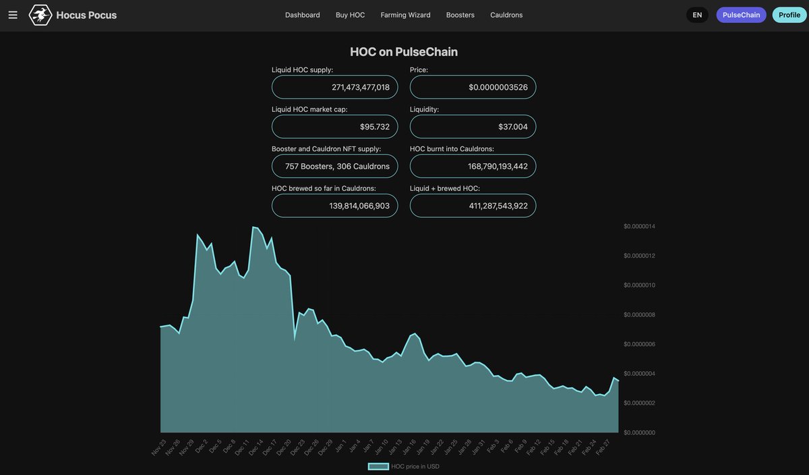The image size is (809, 475).
Task: Click the Liquid HOC market cap label
Action: [309, 109]
